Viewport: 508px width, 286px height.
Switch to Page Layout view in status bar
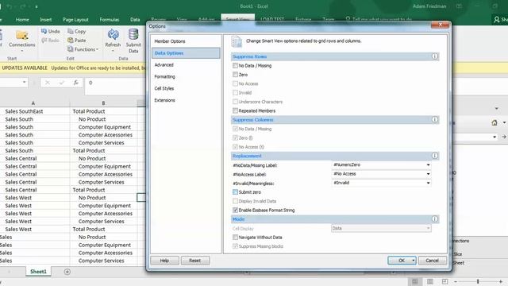click(x=430, y=281)
